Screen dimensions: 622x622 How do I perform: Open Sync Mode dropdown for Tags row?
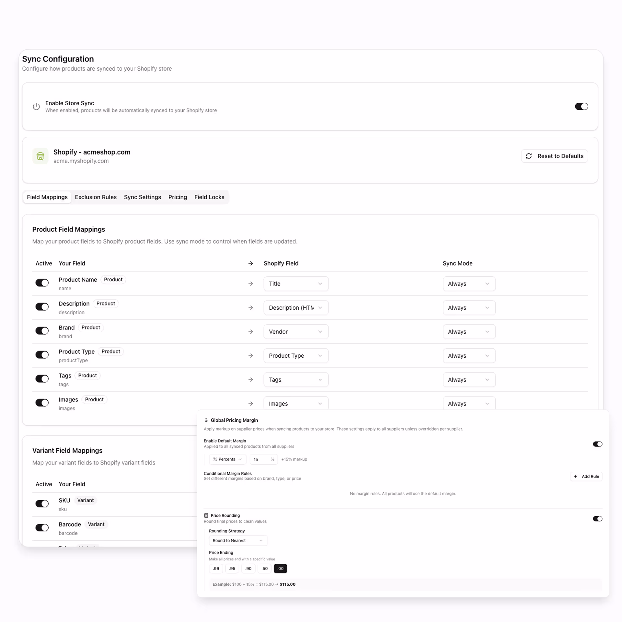tap(469, 380)
